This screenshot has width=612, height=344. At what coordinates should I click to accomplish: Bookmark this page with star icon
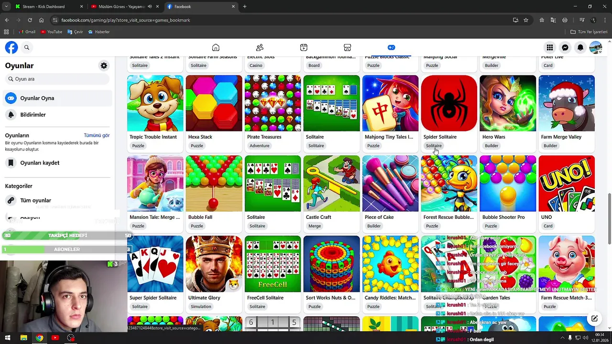(526, 20)
